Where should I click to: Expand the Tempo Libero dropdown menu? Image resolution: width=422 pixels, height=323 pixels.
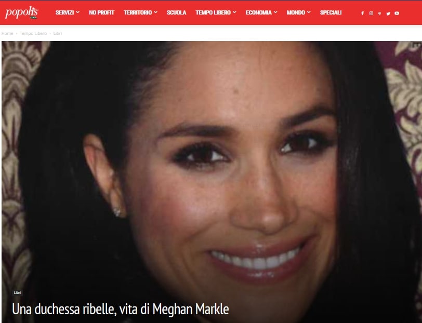216,12
